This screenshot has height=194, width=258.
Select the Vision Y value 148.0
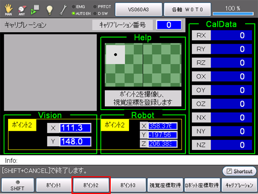75,141
